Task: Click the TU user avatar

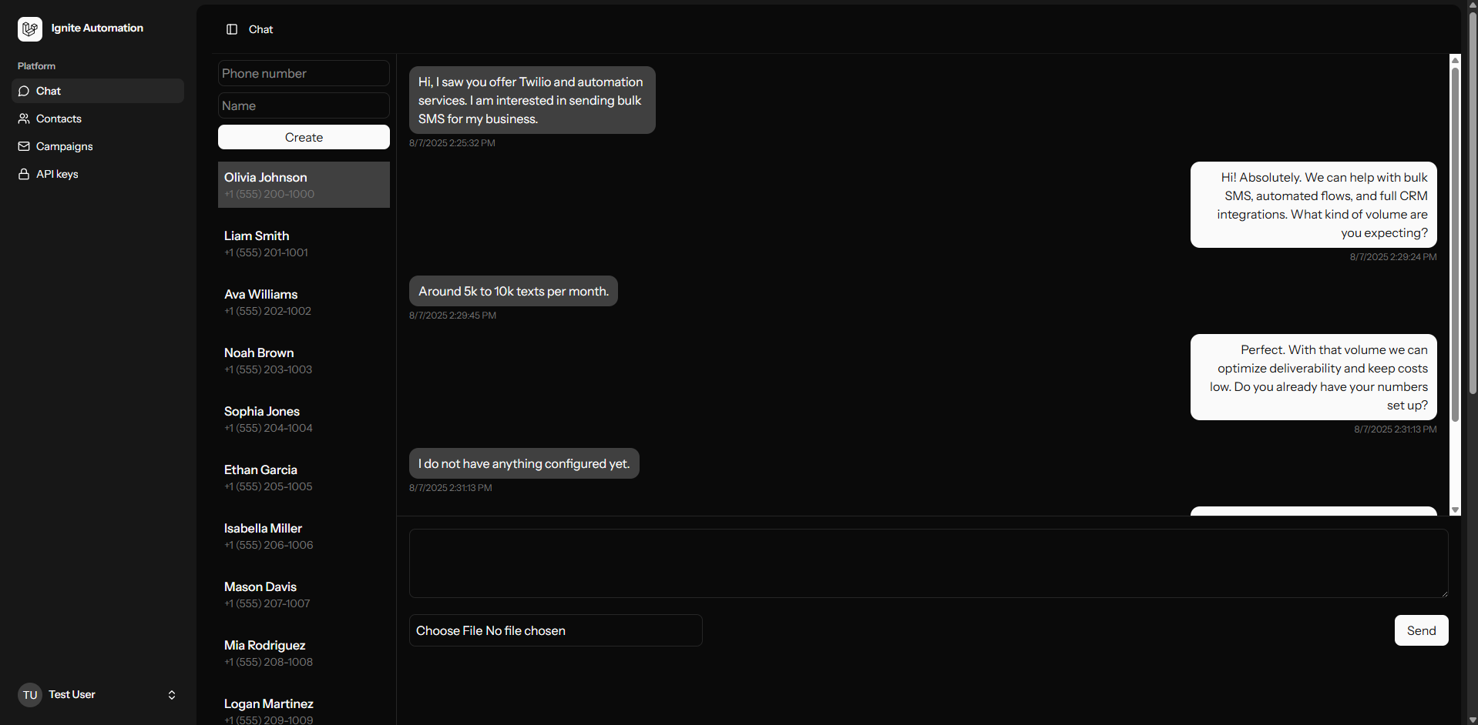Action: (x=30, y=694)
